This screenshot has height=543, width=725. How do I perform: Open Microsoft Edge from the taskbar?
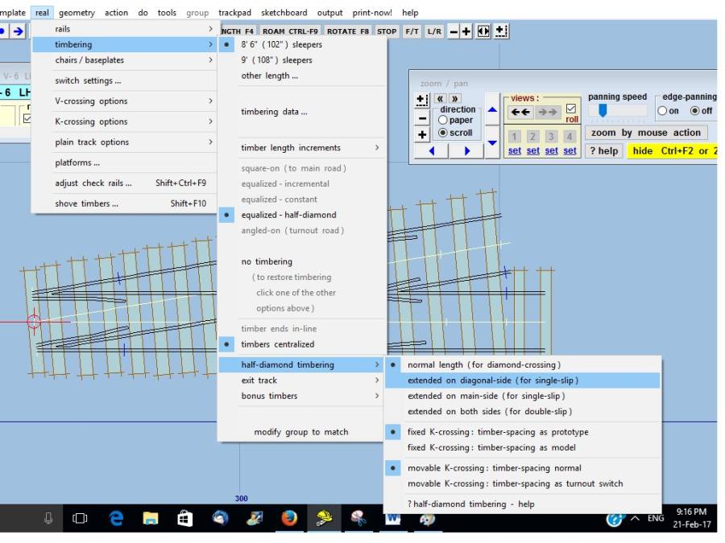[x=116, y=519]
